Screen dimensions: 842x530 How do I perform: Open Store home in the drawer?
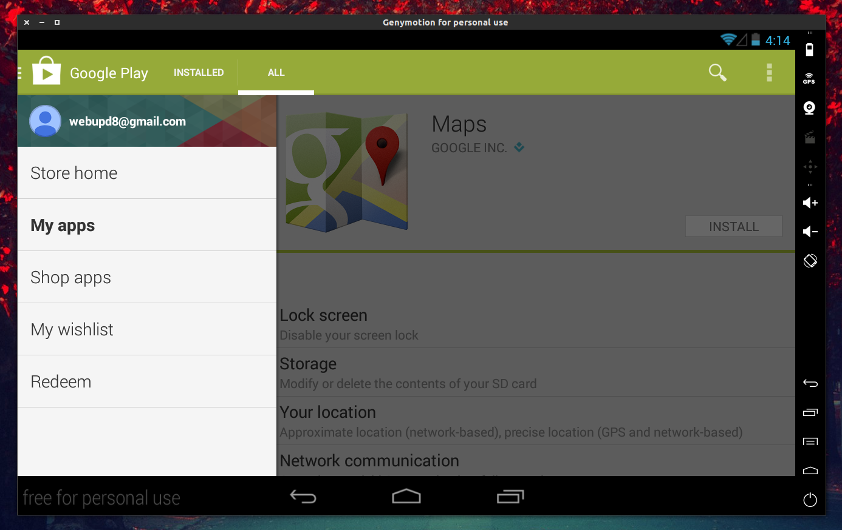click(147, 173)
